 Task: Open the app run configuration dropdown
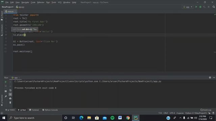[188, 7]
